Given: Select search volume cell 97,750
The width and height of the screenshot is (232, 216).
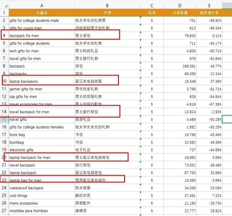Looking at the screenshot, I should pyautogui.click(x=180, y=173).
